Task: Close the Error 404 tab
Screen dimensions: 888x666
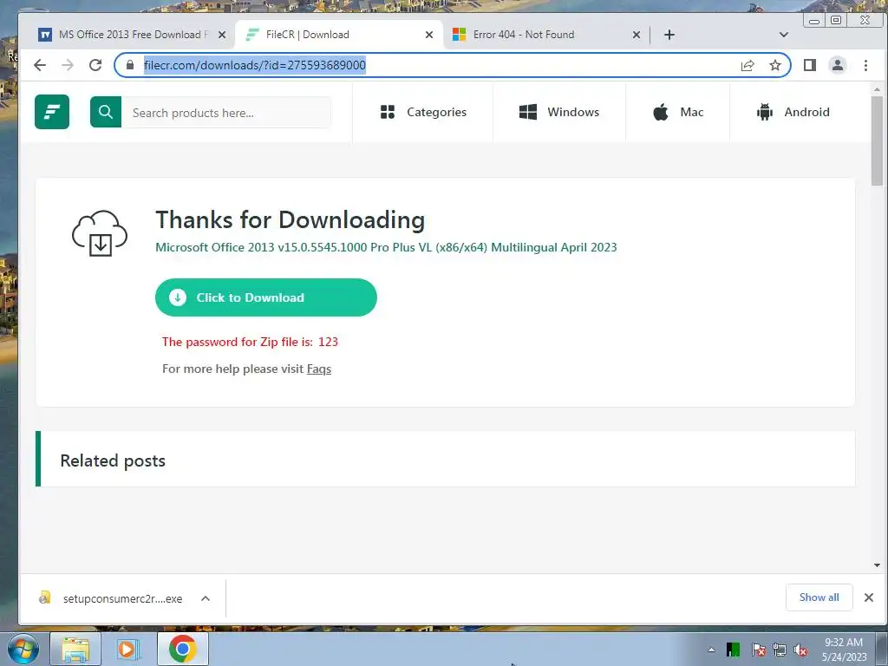Action: 637,35
